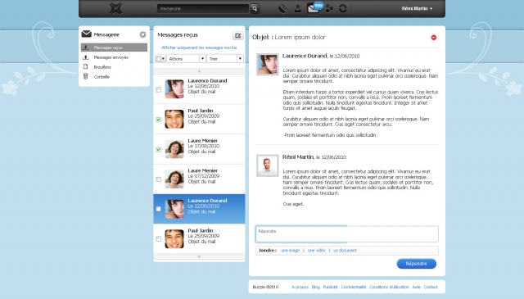Toggle the select-all checkbox above the list

(158, 59)
